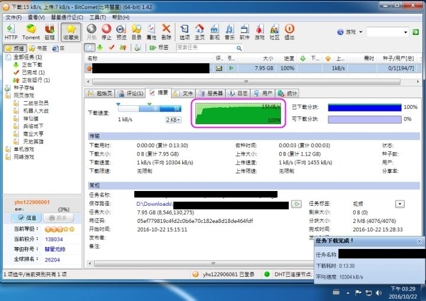Select 种子存档 in the tree
Screen dimensions: 426x301
24,88
